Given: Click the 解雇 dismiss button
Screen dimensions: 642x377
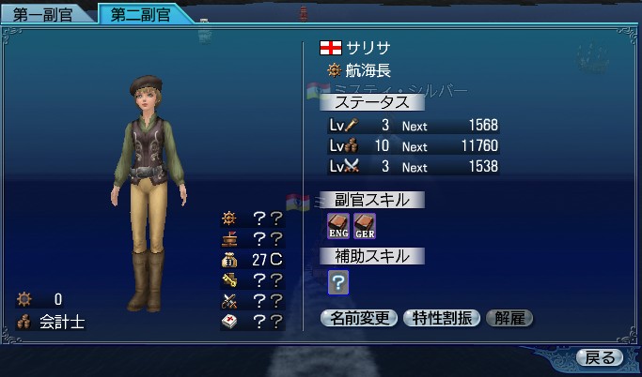Looking at the screenshot, I should pyautogui.click(x=509, y=318).
